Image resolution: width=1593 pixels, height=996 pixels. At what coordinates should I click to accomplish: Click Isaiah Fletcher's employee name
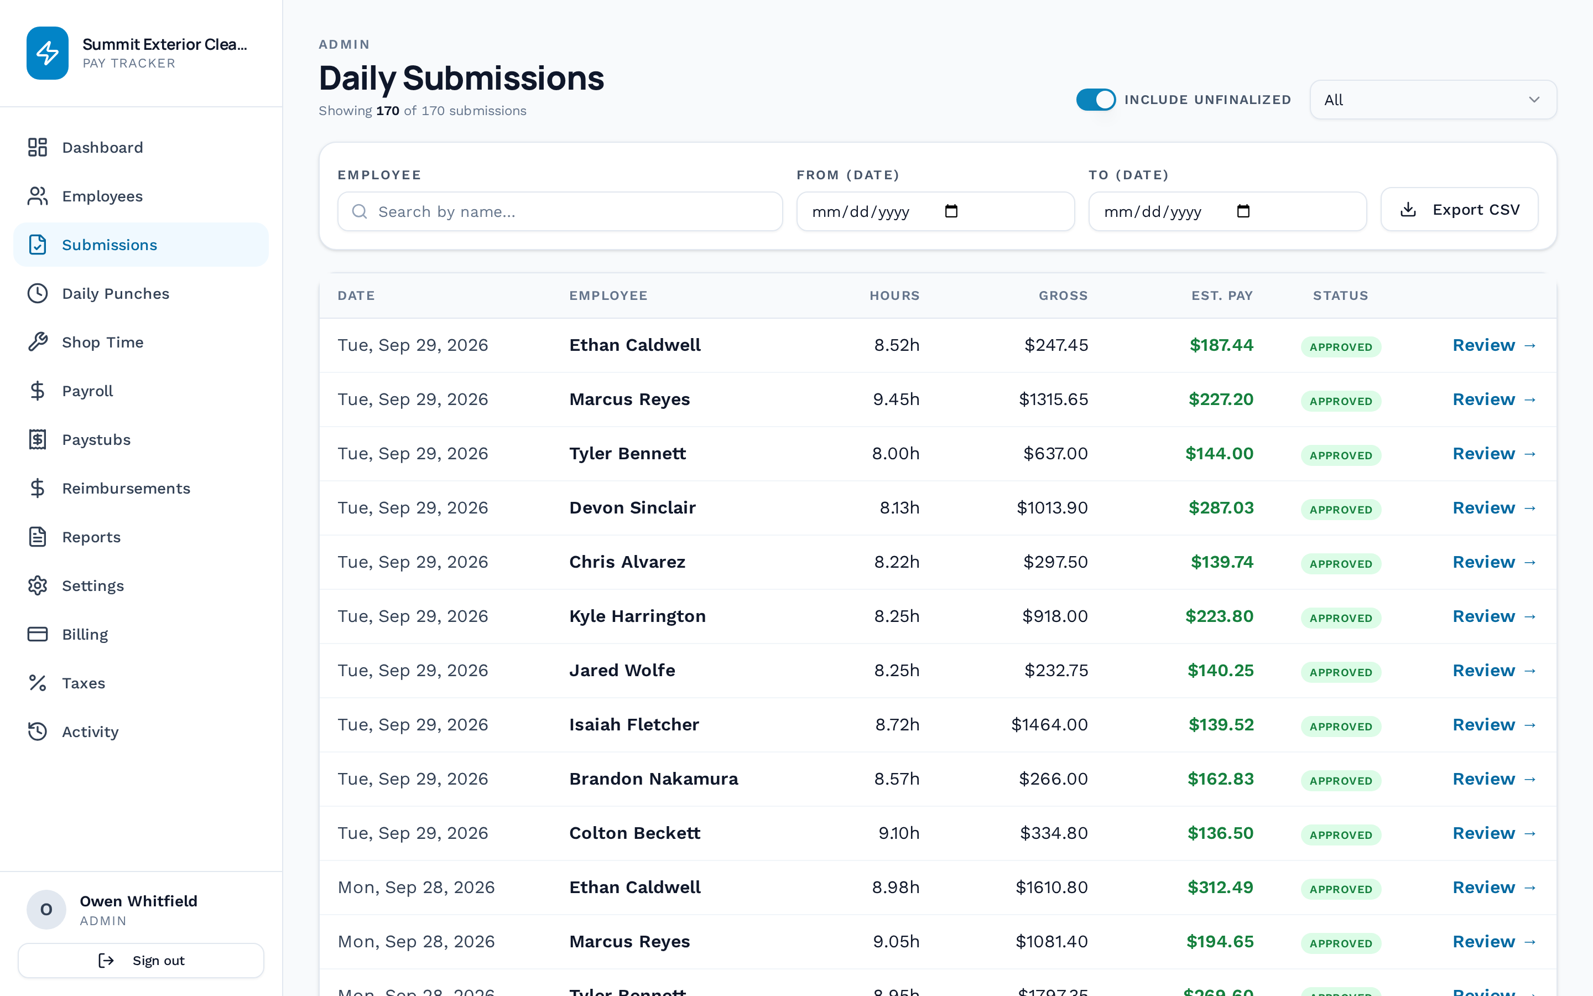634,725
